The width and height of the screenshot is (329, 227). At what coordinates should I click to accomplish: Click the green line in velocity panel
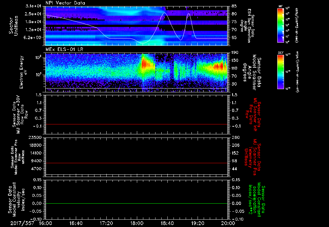tap(136, 203)
